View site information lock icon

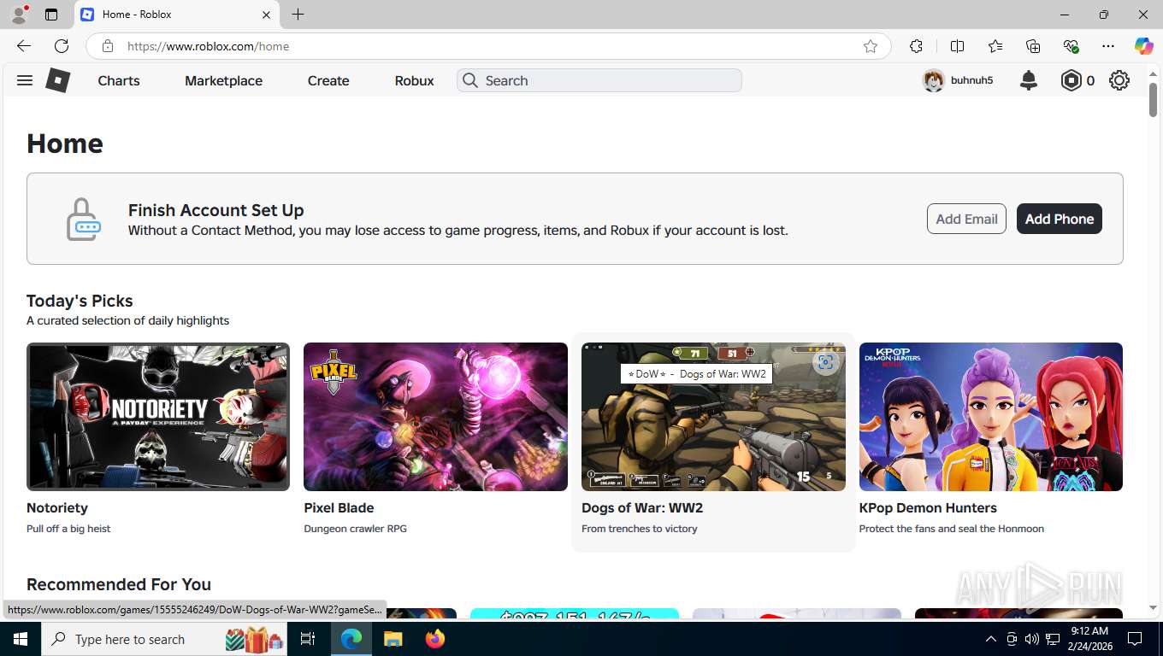click(x=107, y=46)
